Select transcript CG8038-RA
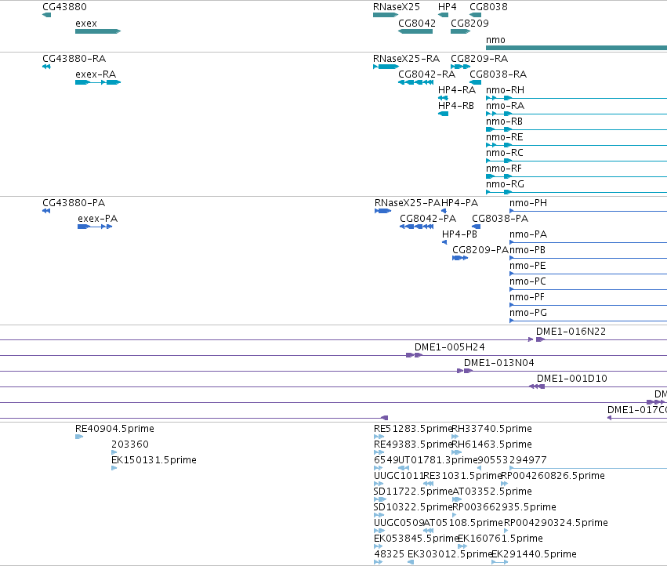 [x=498, y=74]
